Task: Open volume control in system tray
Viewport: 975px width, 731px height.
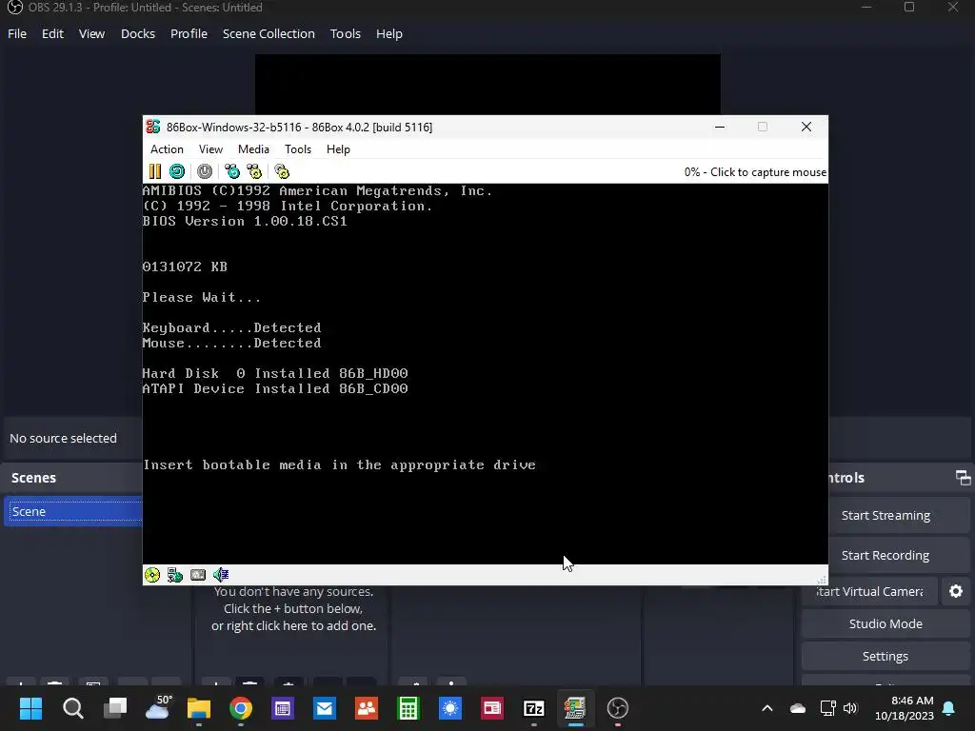Action: click(x=850, y=708)
